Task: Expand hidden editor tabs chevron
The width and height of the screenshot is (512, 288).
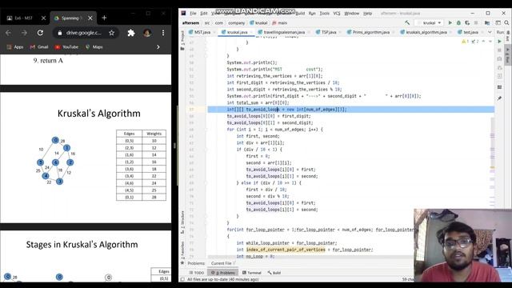Action: 490,32
